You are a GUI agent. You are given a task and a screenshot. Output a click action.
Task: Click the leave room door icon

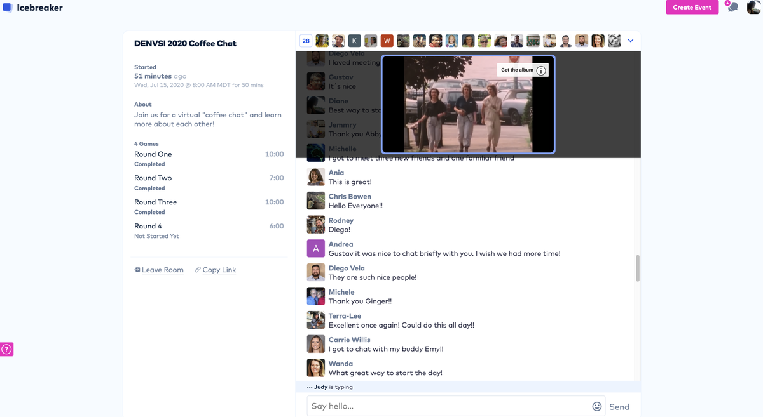pos(137,270)
